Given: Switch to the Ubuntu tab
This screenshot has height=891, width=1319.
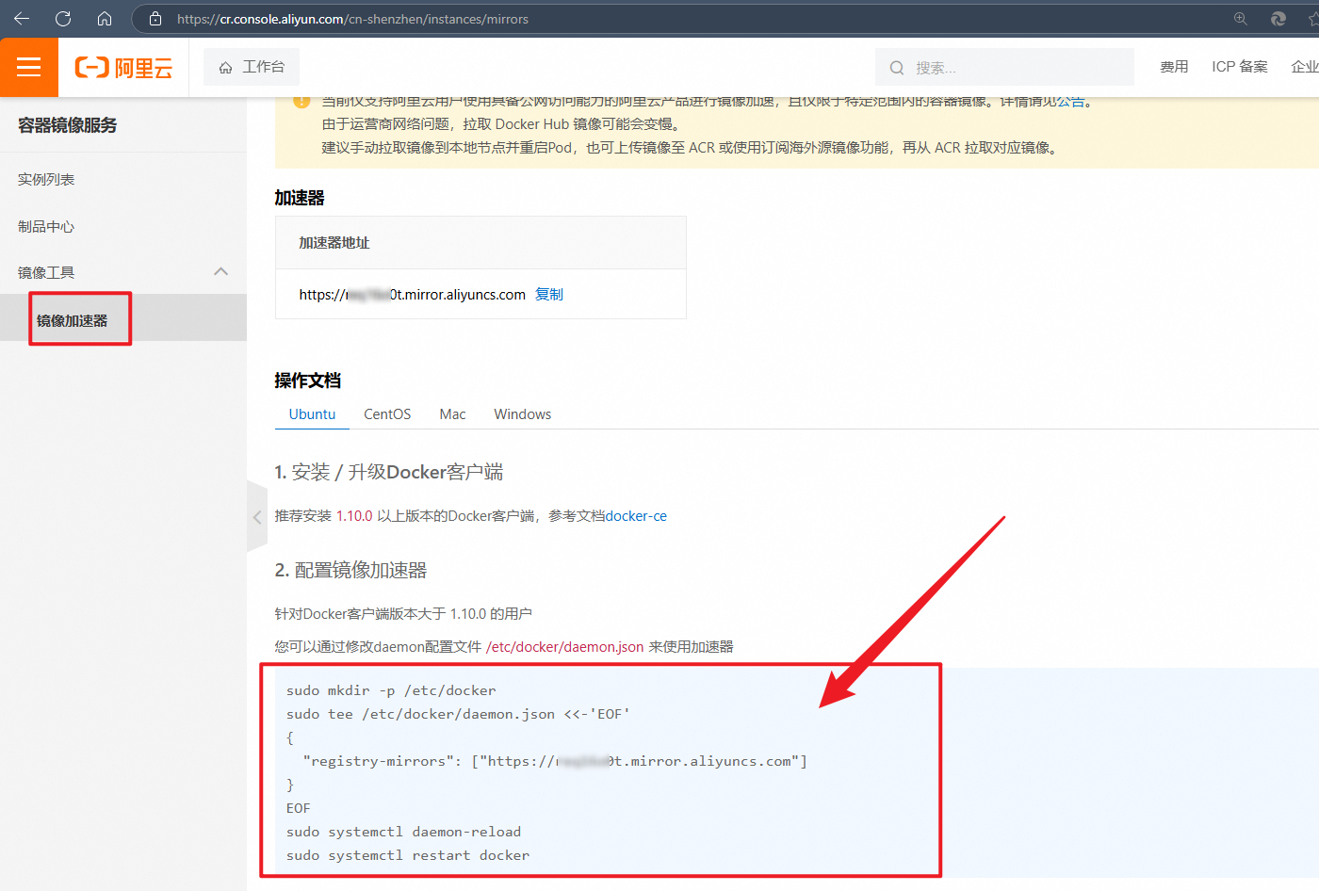Looking at the screenshot, I should 312,414.
